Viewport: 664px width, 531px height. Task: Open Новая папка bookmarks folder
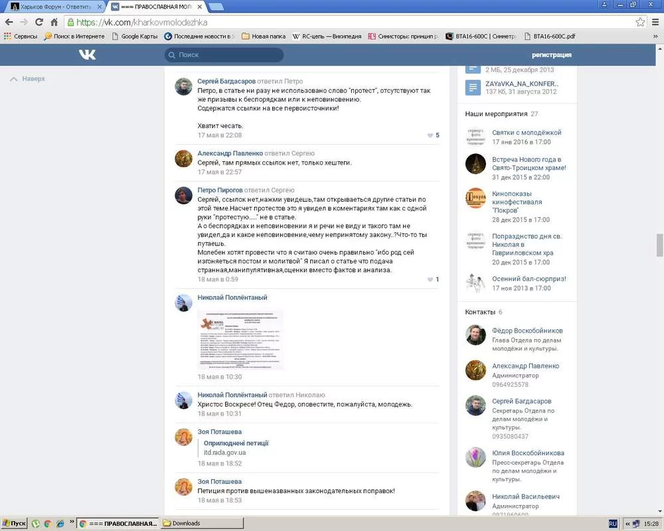coord(264,37)
